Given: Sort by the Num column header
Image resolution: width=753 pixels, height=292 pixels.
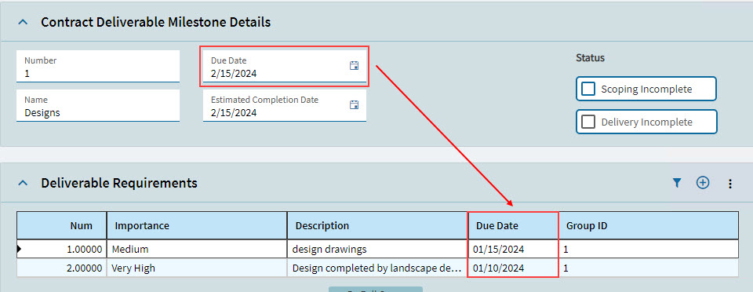Looking at the screenshot, I should click(x=61, y=225).
